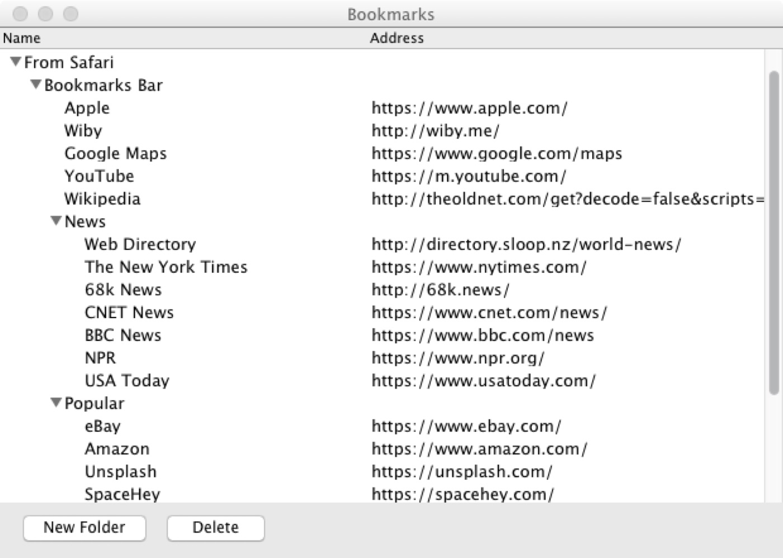Select the CNET News bookmark

(129, 313)
